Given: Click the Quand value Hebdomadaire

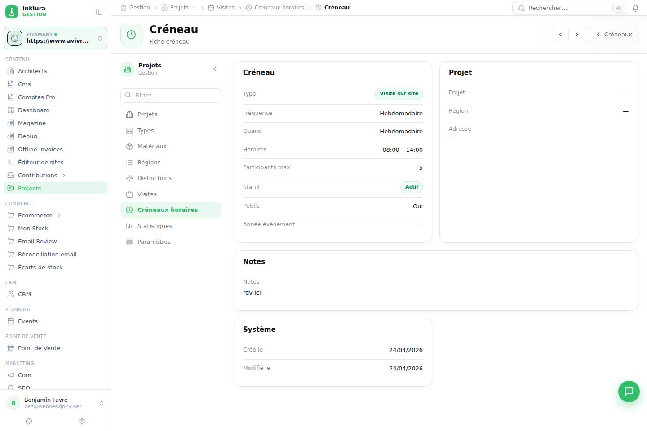Looking at the screenshot, I should click(401, 131).
